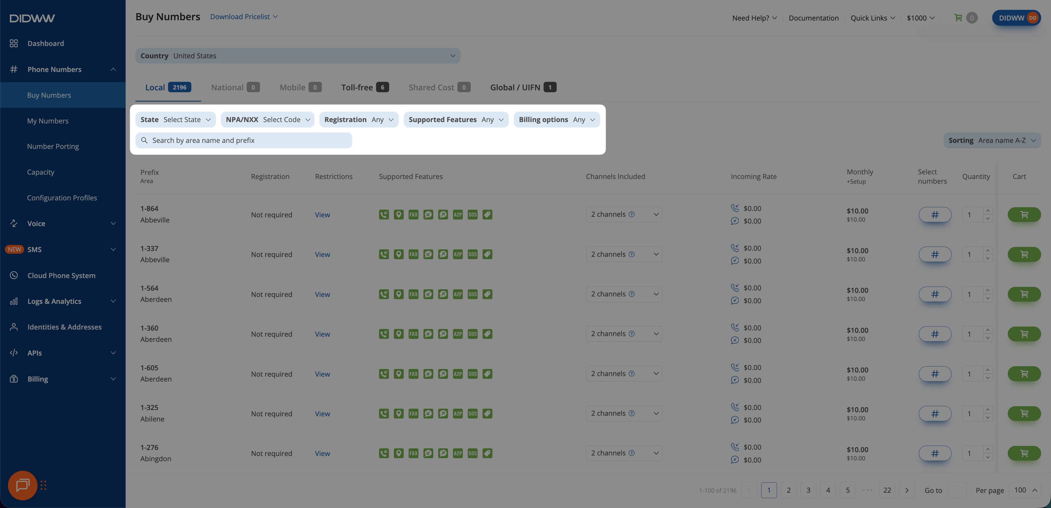View restrictions for 1-605 Aberdeen
The image size is (1051, 508).
pyautogui.click(x=322, y=374)
